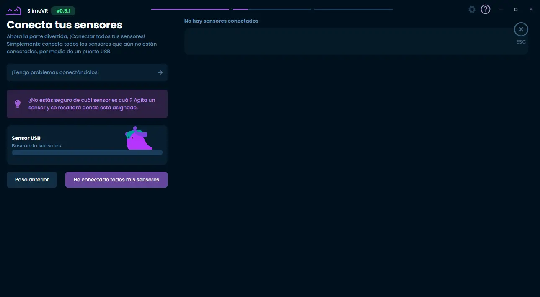540x297 pixels.
Task: Click the "Buscando sensores" progress bar
Action: pyautogui.click(x=87, y=152)
